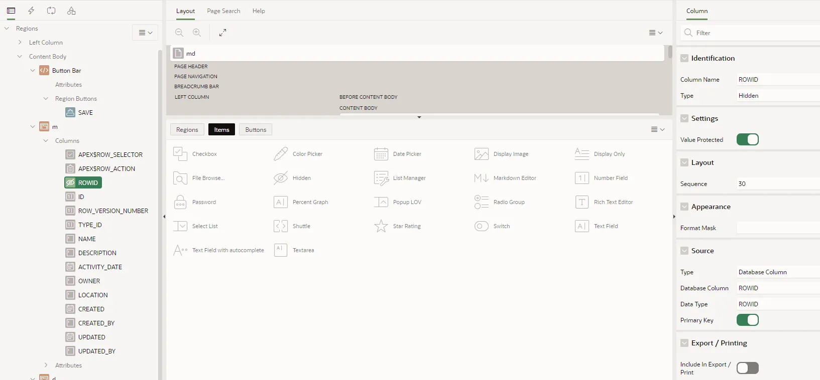The height and width of the screenshot is (380, 820).
Task: Select the Date Picker item type
Action: coord(398,154)
